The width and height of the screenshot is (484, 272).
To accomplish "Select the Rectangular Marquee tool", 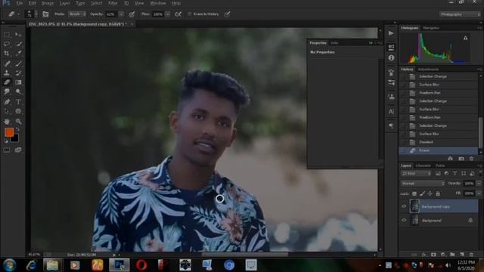I will pyautogui.click(x=7, y=35).
